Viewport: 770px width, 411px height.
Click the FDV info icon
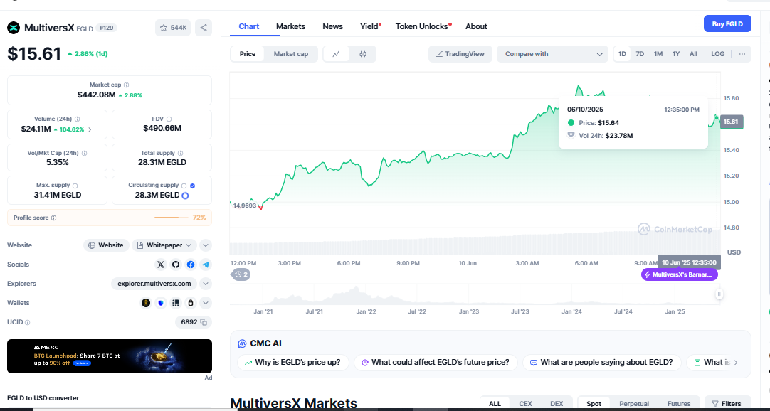tap(169, 119)
